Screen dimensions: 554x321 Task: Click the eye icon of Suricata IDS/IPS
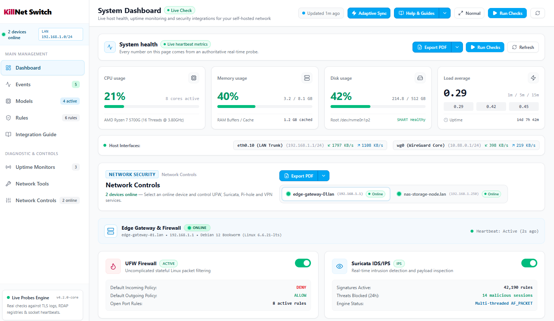click(340, 266)
